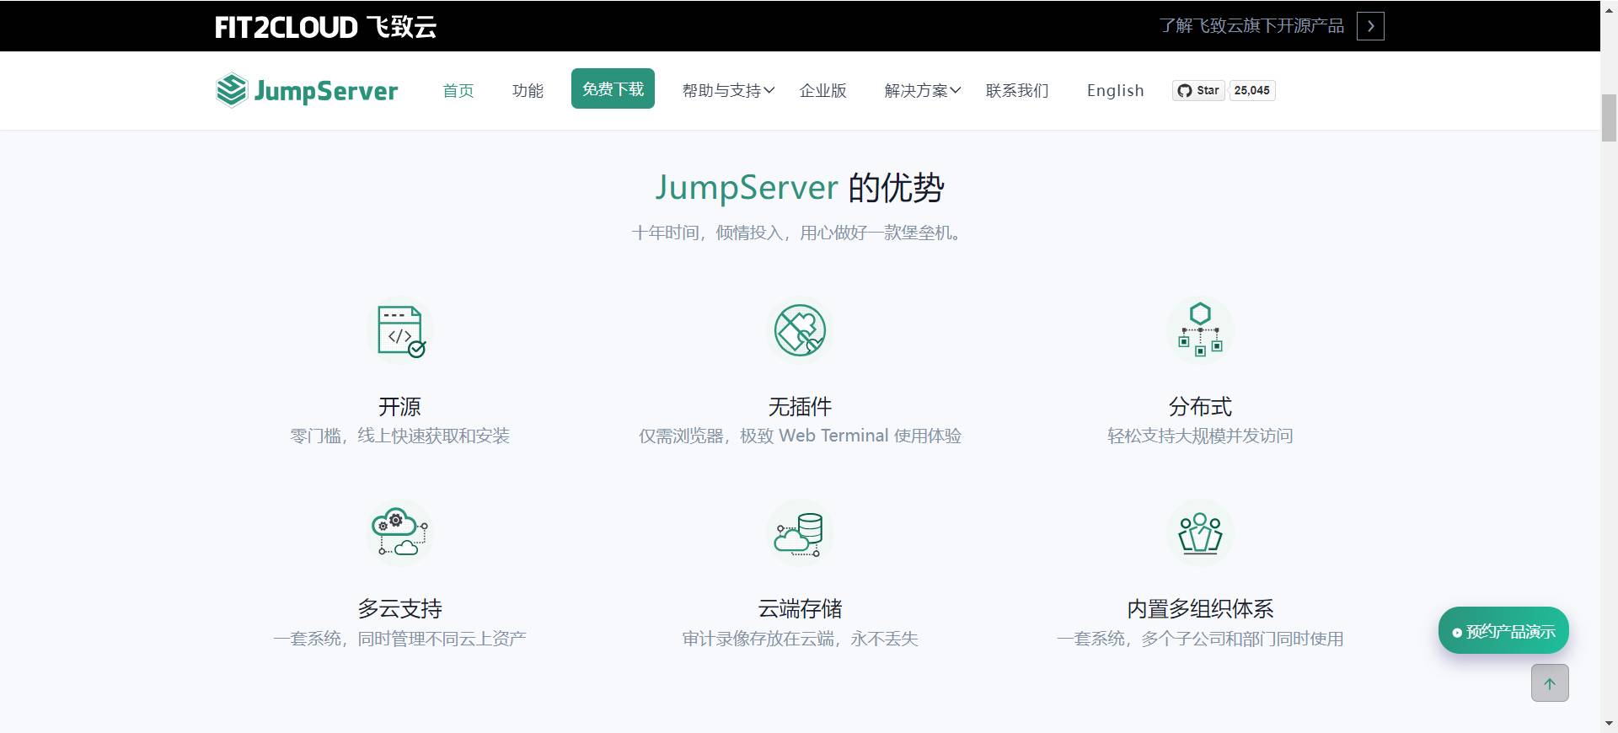Click the 云端存储 cloud database icon
The width and height of the screenshot is (1618, 733).
[x=800, y=532]
